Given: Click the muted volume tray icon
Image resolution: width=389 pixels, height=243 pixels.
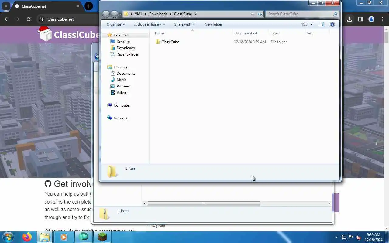Looking at the screenshot, I should click(358, 237).
